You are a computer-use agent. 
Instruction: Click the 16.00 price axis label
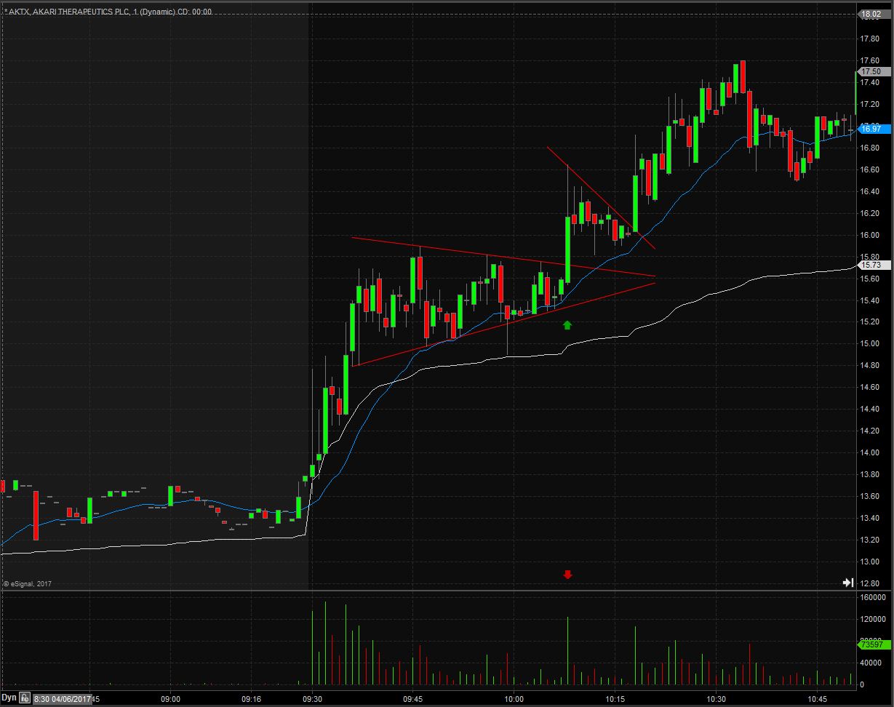pyautogui.click(x=870, y=235)
